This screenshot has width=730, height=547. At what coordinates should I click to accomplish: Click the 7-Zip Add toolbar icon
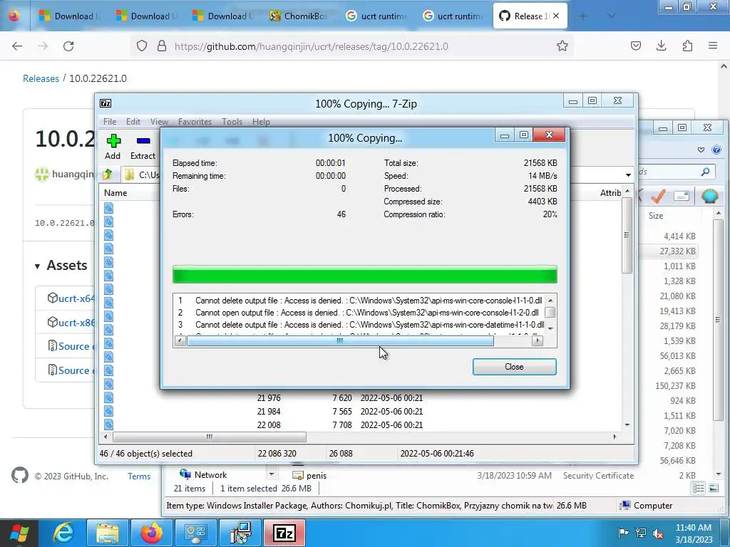[113, 140]
